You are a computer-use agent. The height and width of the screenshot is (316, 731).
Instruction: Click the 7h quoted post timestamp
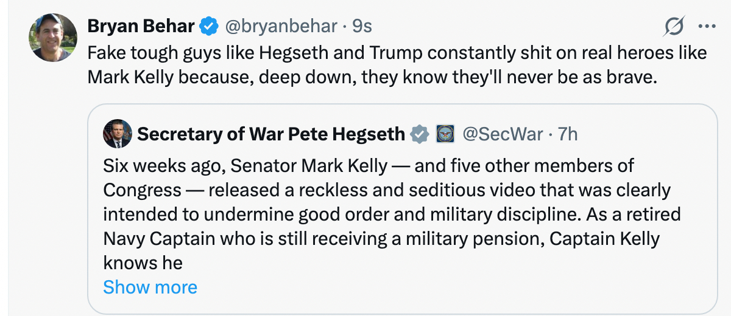coord(567,134)
